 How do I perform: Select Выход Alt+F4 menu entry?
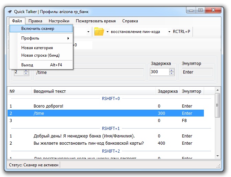tap(41, 65)
